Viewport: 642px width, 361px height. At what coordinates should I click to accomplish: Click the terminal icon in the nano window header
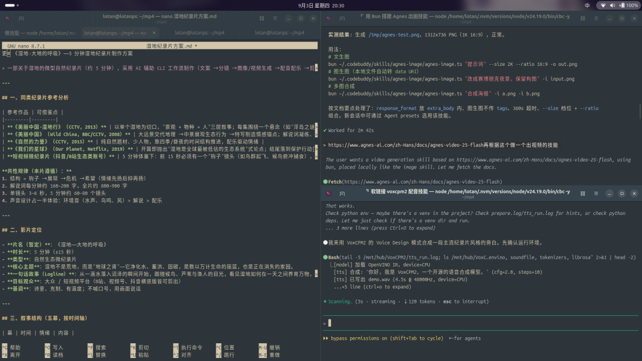click(8, 18)
